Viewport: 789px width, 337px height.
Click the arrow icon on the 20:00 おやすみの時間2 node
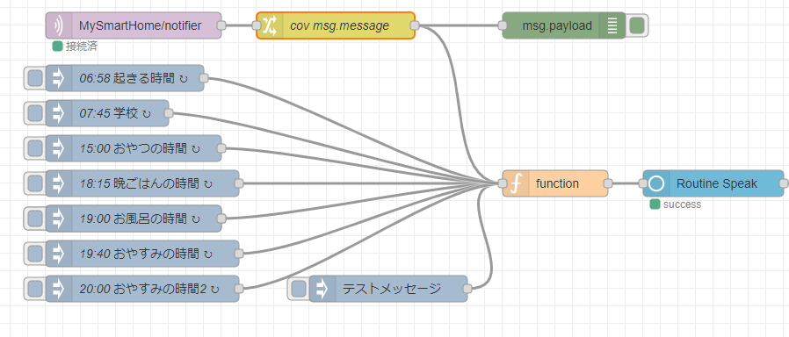pyautogui.click(x=59, y=289)
